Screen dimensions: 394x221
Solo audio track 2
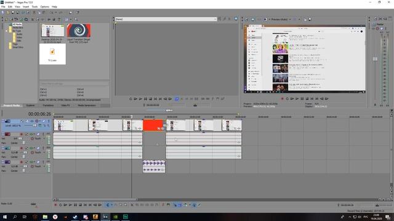43,134
